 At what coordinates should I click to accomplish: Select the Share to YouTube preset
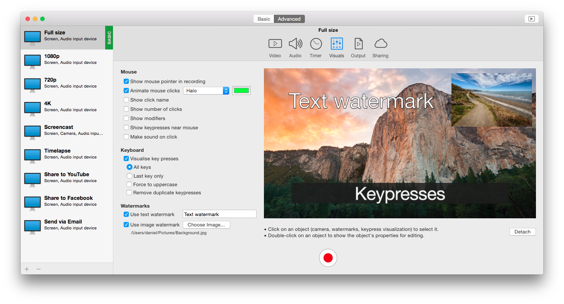point(67,177)
